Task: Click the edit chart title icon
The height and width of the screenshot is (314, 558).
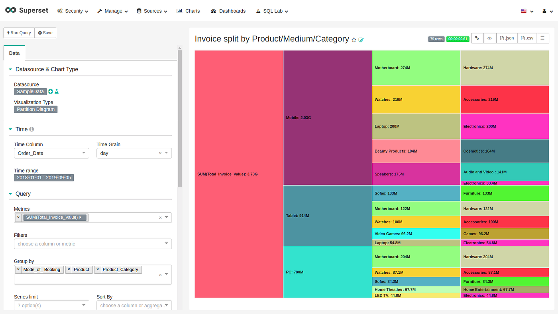Action: (x=361, y=40)
